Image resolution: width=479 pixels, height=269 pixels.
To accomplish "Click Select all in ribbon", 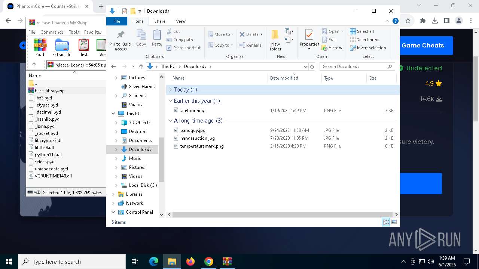I will [362, 31].
